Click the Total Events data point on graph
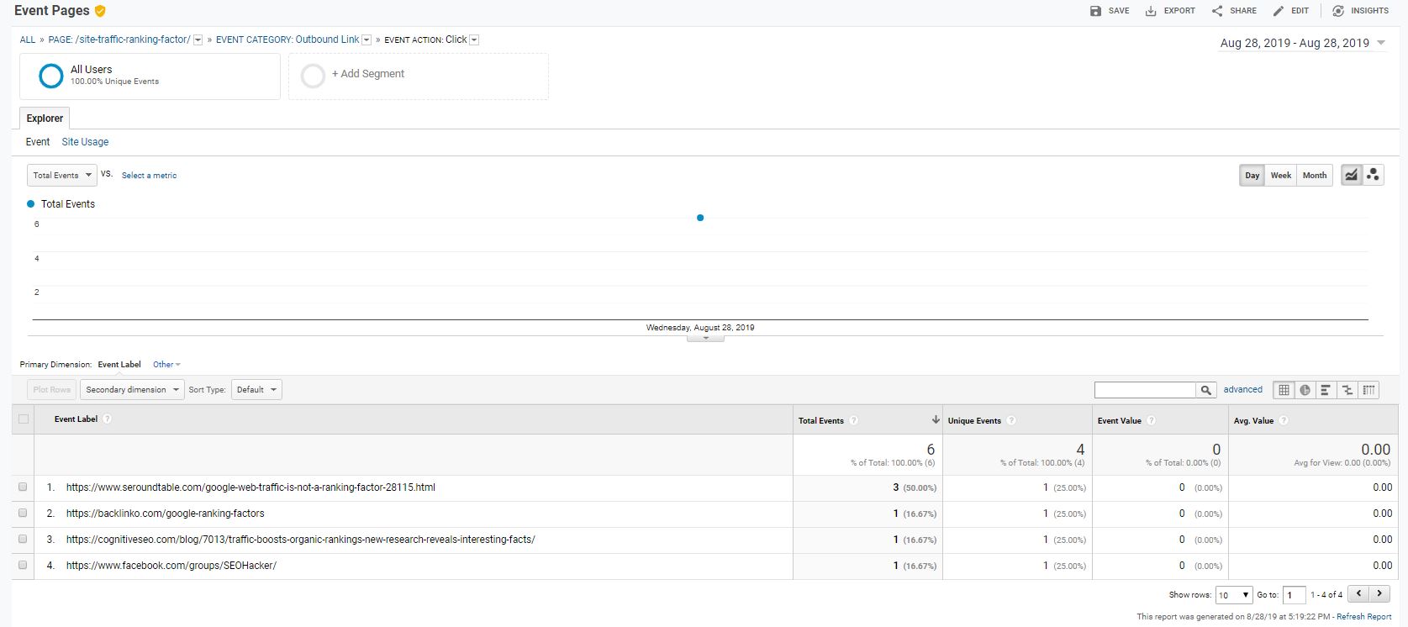 [700, 218]
